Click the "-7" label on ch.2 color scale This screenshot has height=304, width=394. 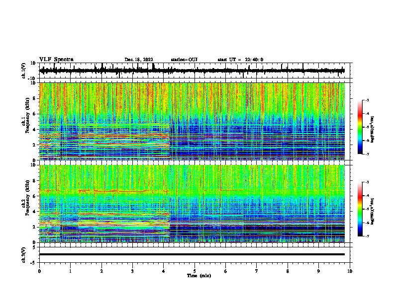click(x=367, y=236)
